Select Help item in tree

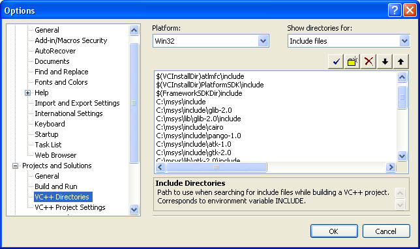coord(42,93)
